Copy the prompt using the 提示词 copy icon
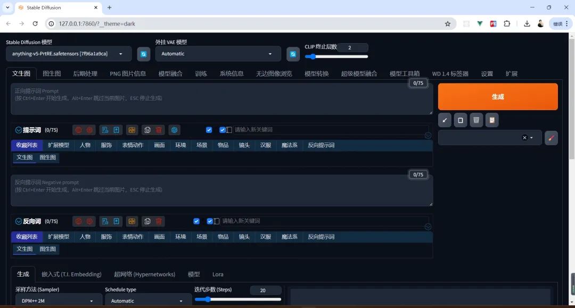Viewport: 575px width, 308px height. click(147, 130)
